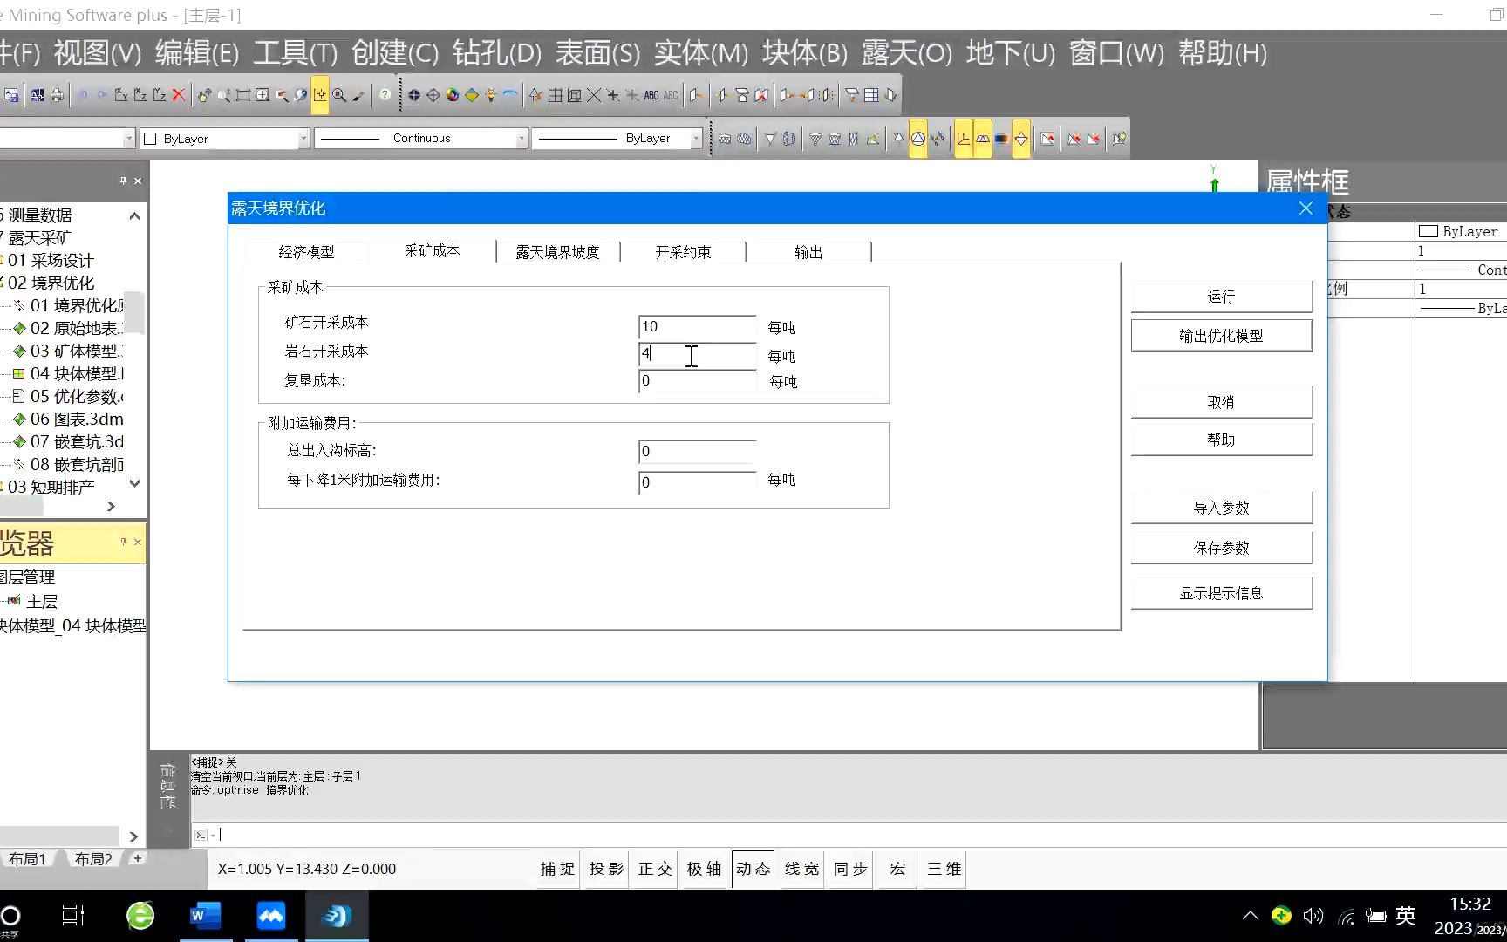
Task: Click the first ABC text icon
Action: tap(651, 95)
